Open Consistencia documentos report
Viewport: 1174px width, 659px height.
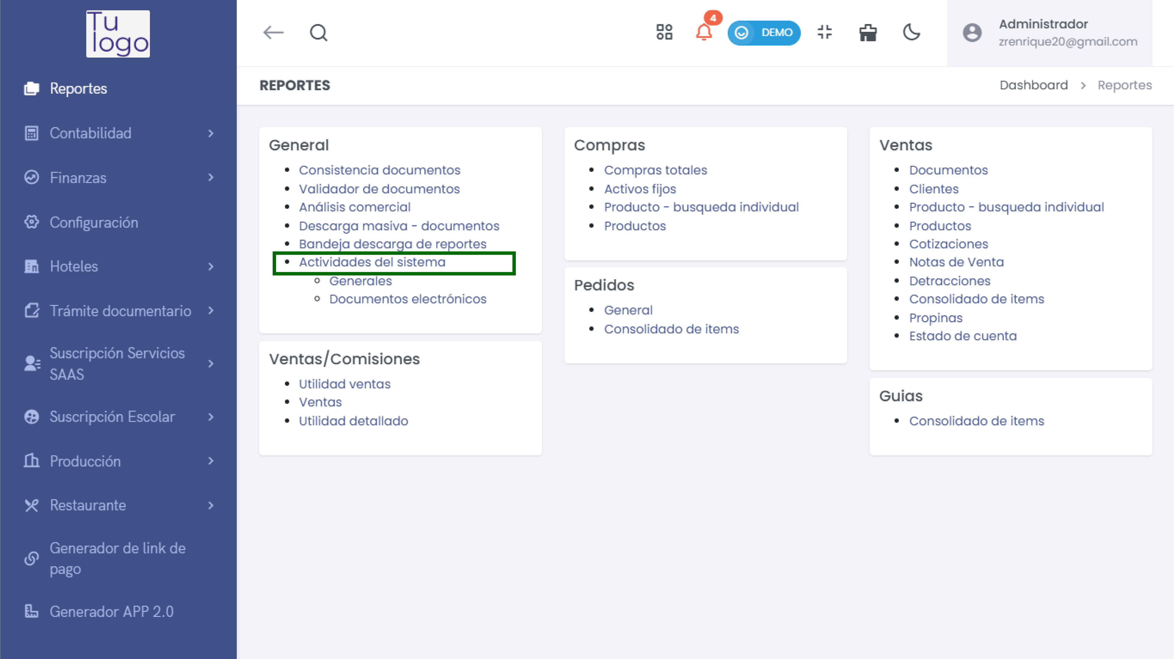[x=380, y=170]
